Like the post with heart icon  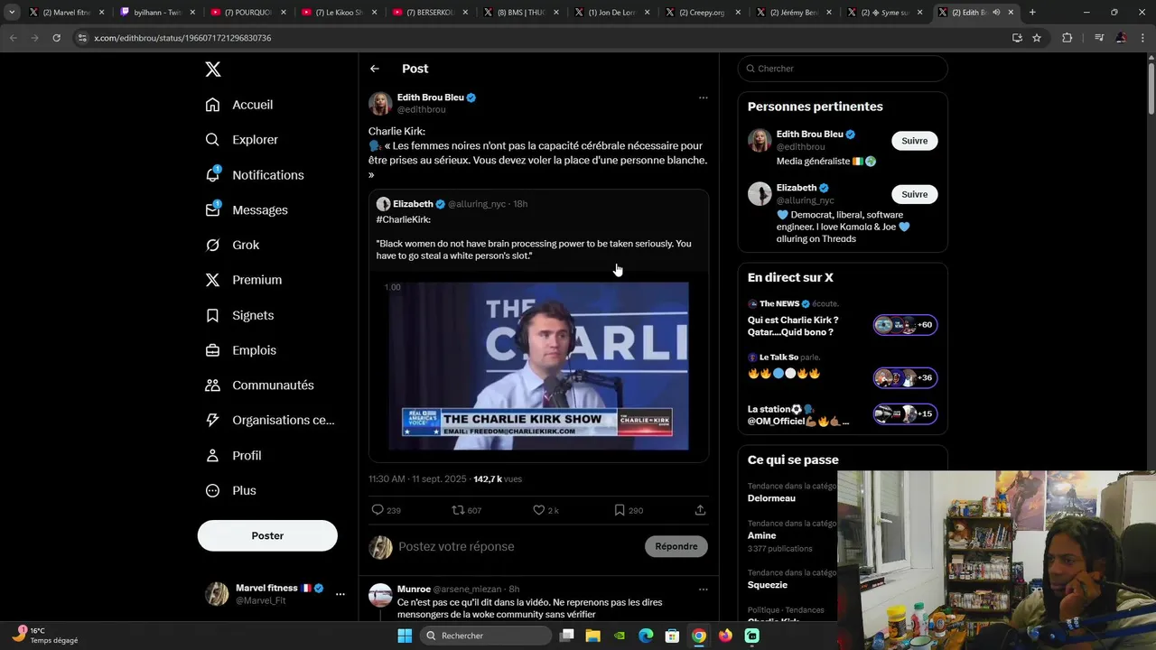pos(538,510)
